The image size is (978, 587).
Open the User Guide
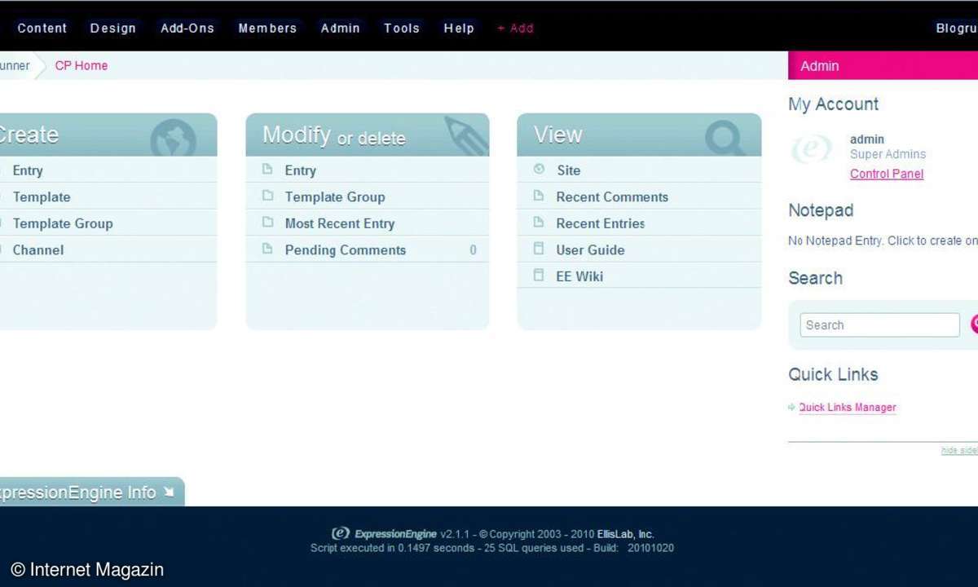point(591,249)
